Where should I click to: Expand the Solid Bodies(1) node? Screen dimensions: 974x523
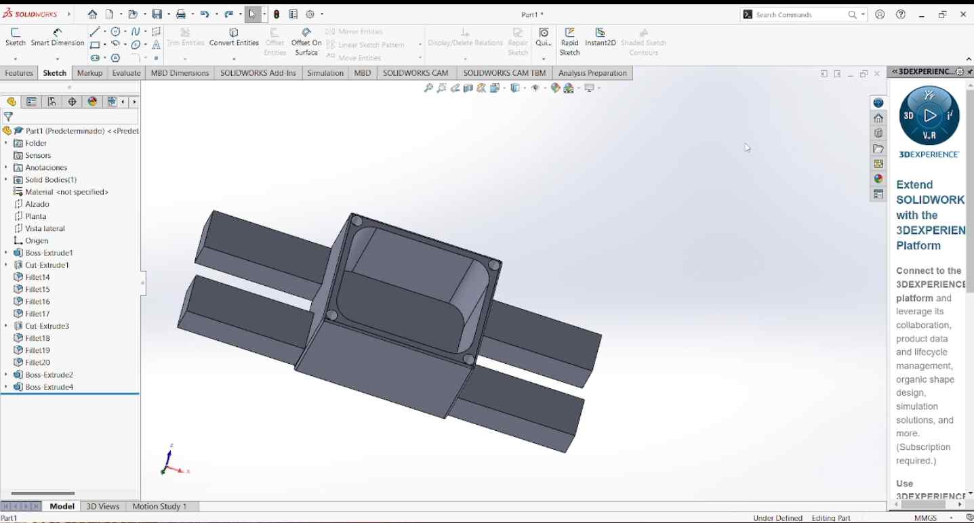[6, 180]
